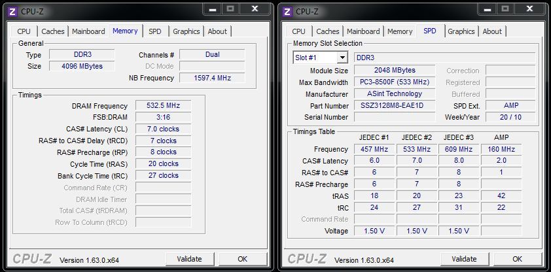
Task: Switch to SPD tab in left window
Action: (154, 31)
